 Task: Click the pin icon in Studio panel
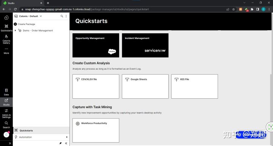[60, 143]
